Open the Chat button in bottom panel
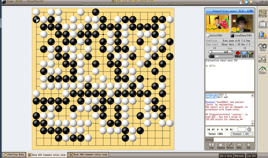The image size is (268, 158). click(x=211, y=146)
